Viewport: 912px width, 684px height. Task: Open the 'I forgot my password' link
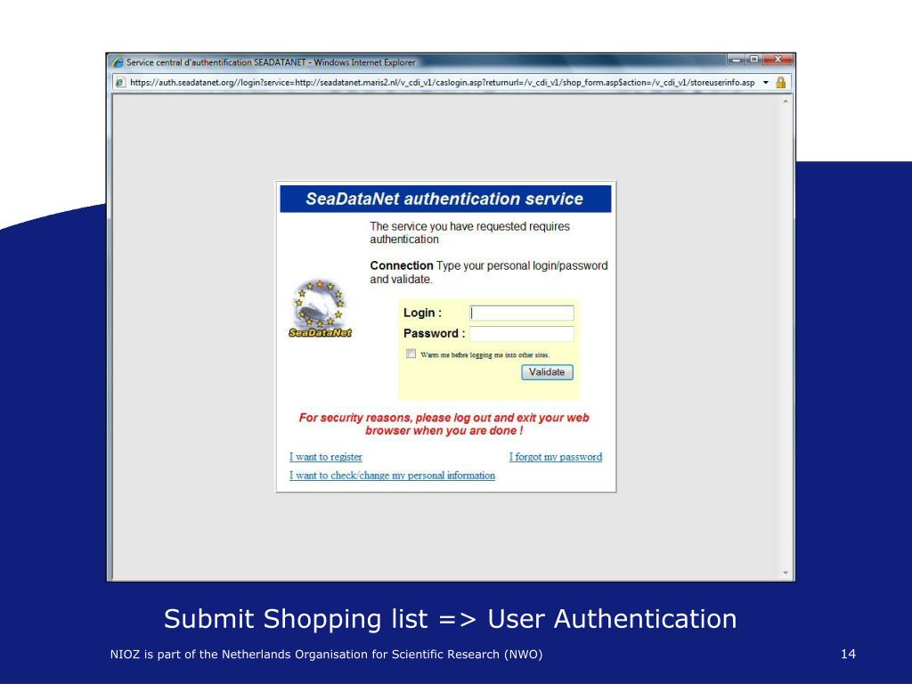556,457
